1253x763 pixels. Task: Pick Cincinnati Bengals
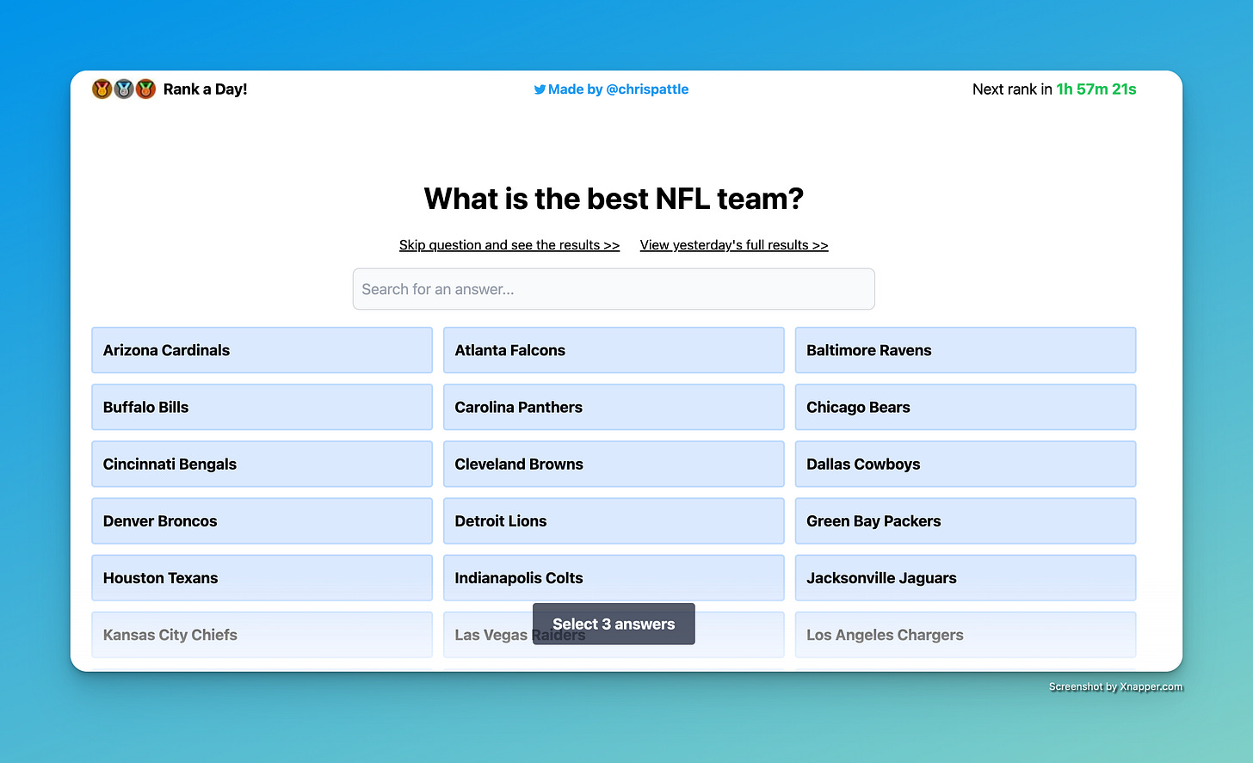(262, 464)
